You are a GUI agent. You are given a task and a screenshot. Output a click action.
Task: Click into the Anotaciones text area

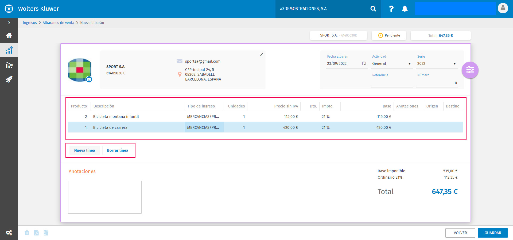click(x=105, y=197)
